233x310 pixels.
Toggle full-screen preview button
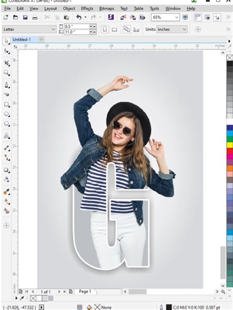185,17
